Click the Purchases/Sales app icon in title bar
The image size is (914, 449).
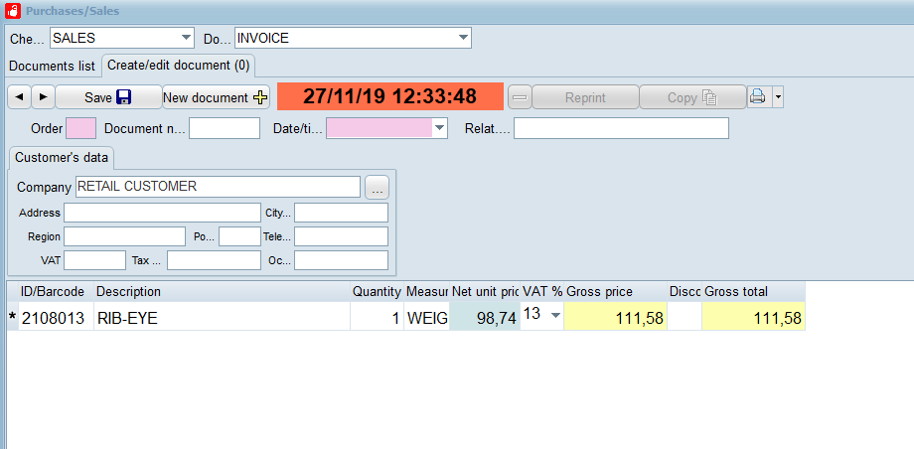(x=13, y=11)
